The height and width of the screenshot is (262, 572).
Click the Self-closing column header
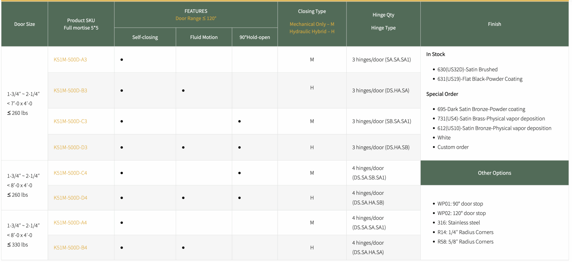[x=145, y=37]
